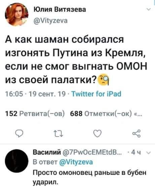Viewport: 155px width, 189px height.
Task: Tap the retweet arrows icon
Action: point(59,134)
